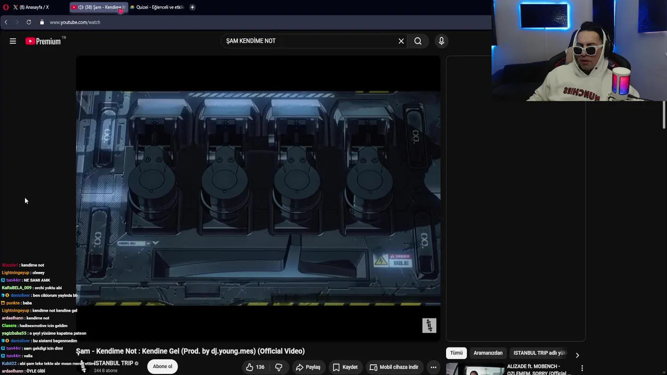Click the www.youtube.com/watch address bar
The image size is (667, 375).
tap(75, 22)
